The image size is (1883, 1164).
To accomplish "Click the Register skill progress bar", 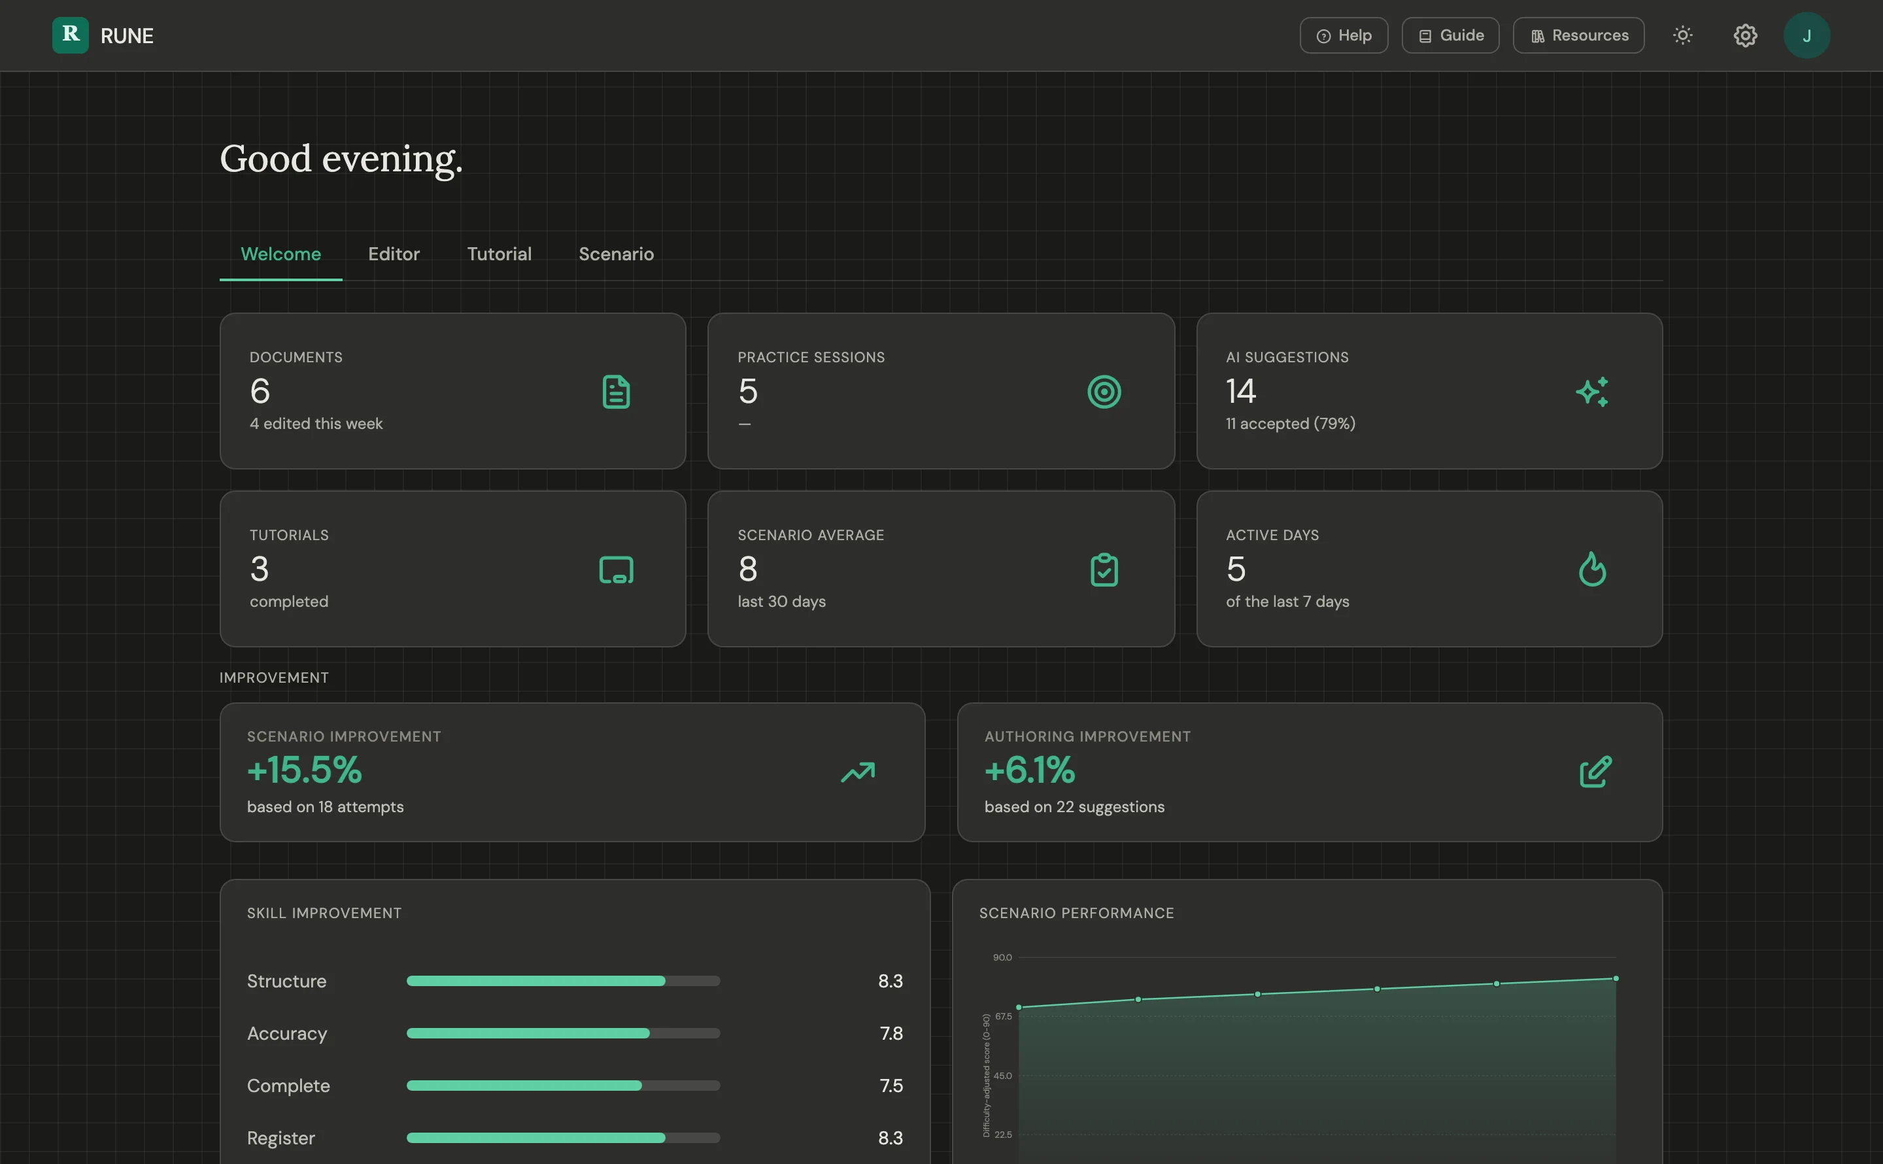I will coord(564,1138).
